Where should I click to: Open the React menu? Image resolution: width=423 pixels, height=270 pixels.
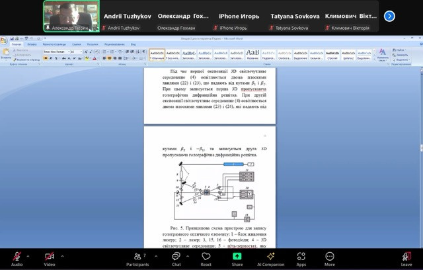pyautogui.click(x=206, y=259)
